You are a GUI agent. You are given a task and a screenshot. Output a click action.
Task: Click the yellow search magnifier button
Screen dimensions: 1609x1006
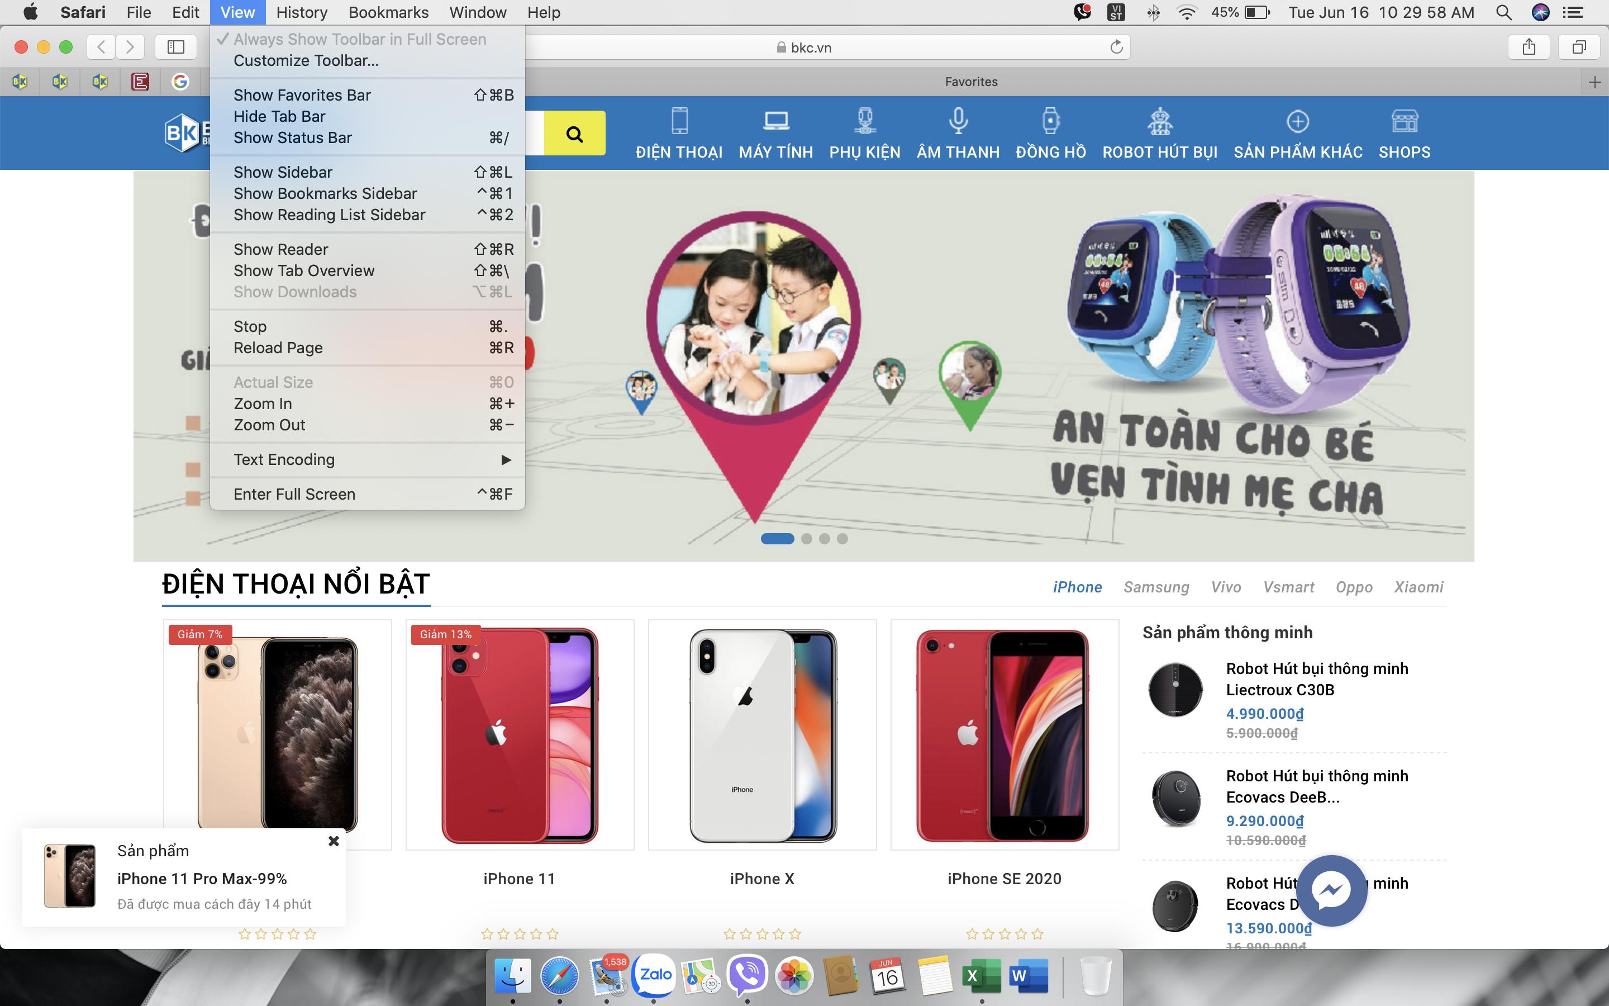[x=574, y=134]
